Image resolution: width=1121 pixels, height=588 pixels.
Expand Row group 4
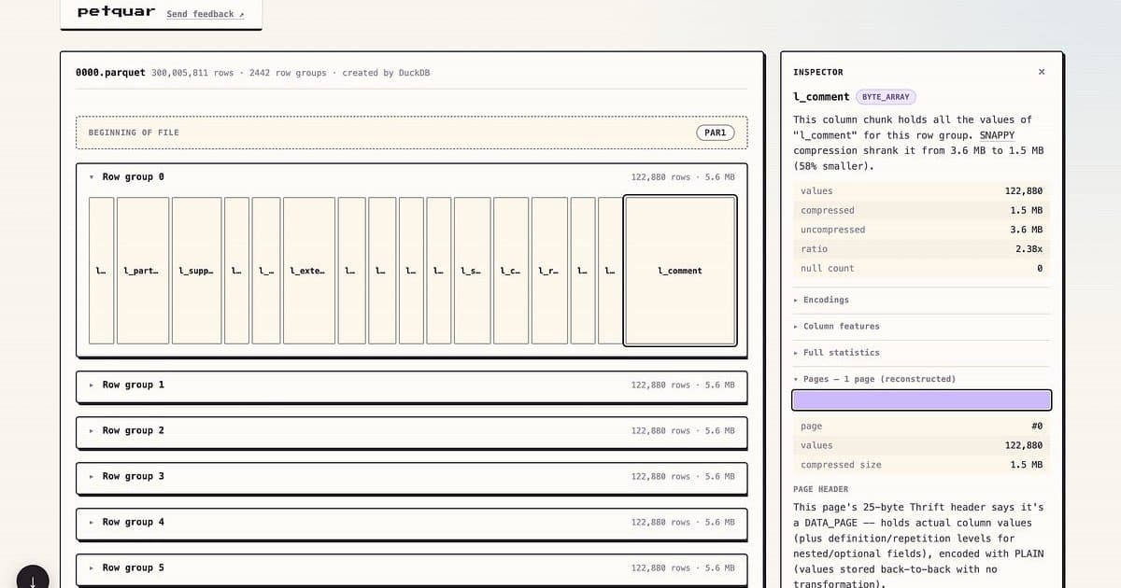(x=412, y=522)
